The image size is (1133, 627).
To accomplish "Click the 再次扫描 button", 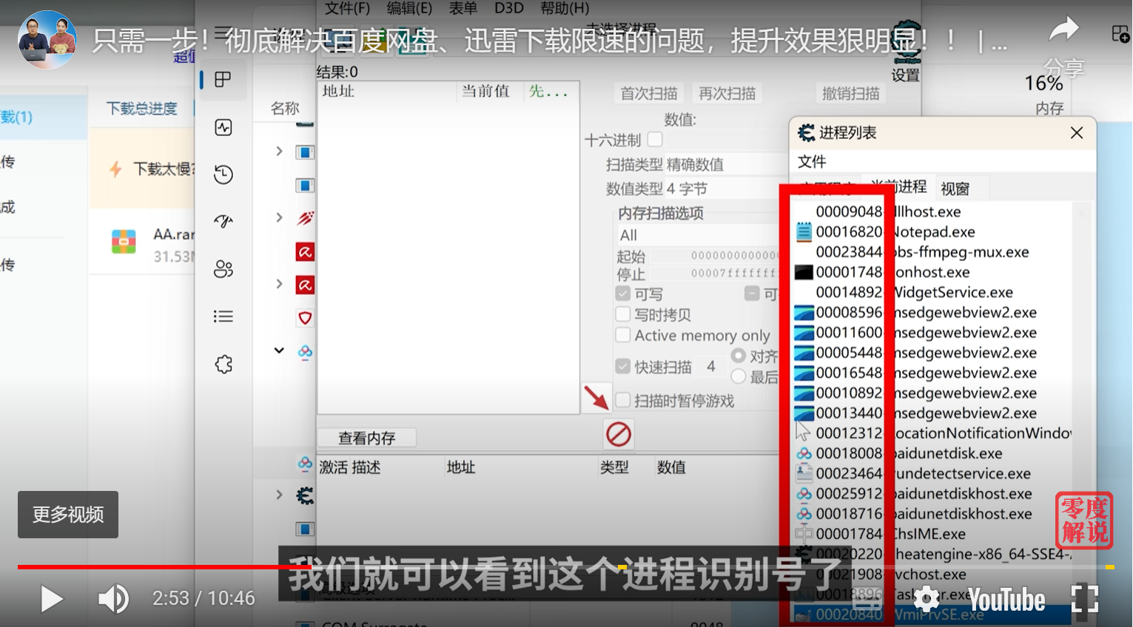I will tap(727, 93).
